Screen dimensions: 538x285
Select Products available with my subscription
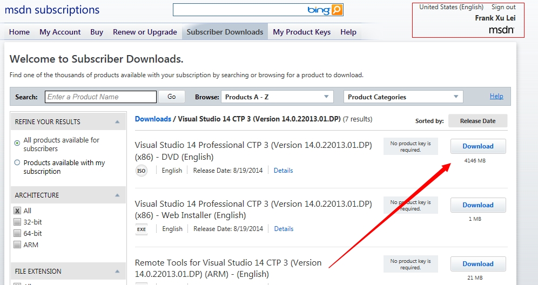tap(17, 162)
